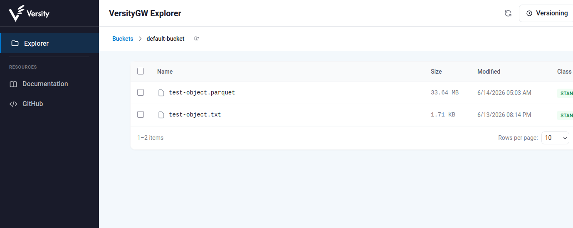Go back to the Buckets breadcrumb link

123,39
